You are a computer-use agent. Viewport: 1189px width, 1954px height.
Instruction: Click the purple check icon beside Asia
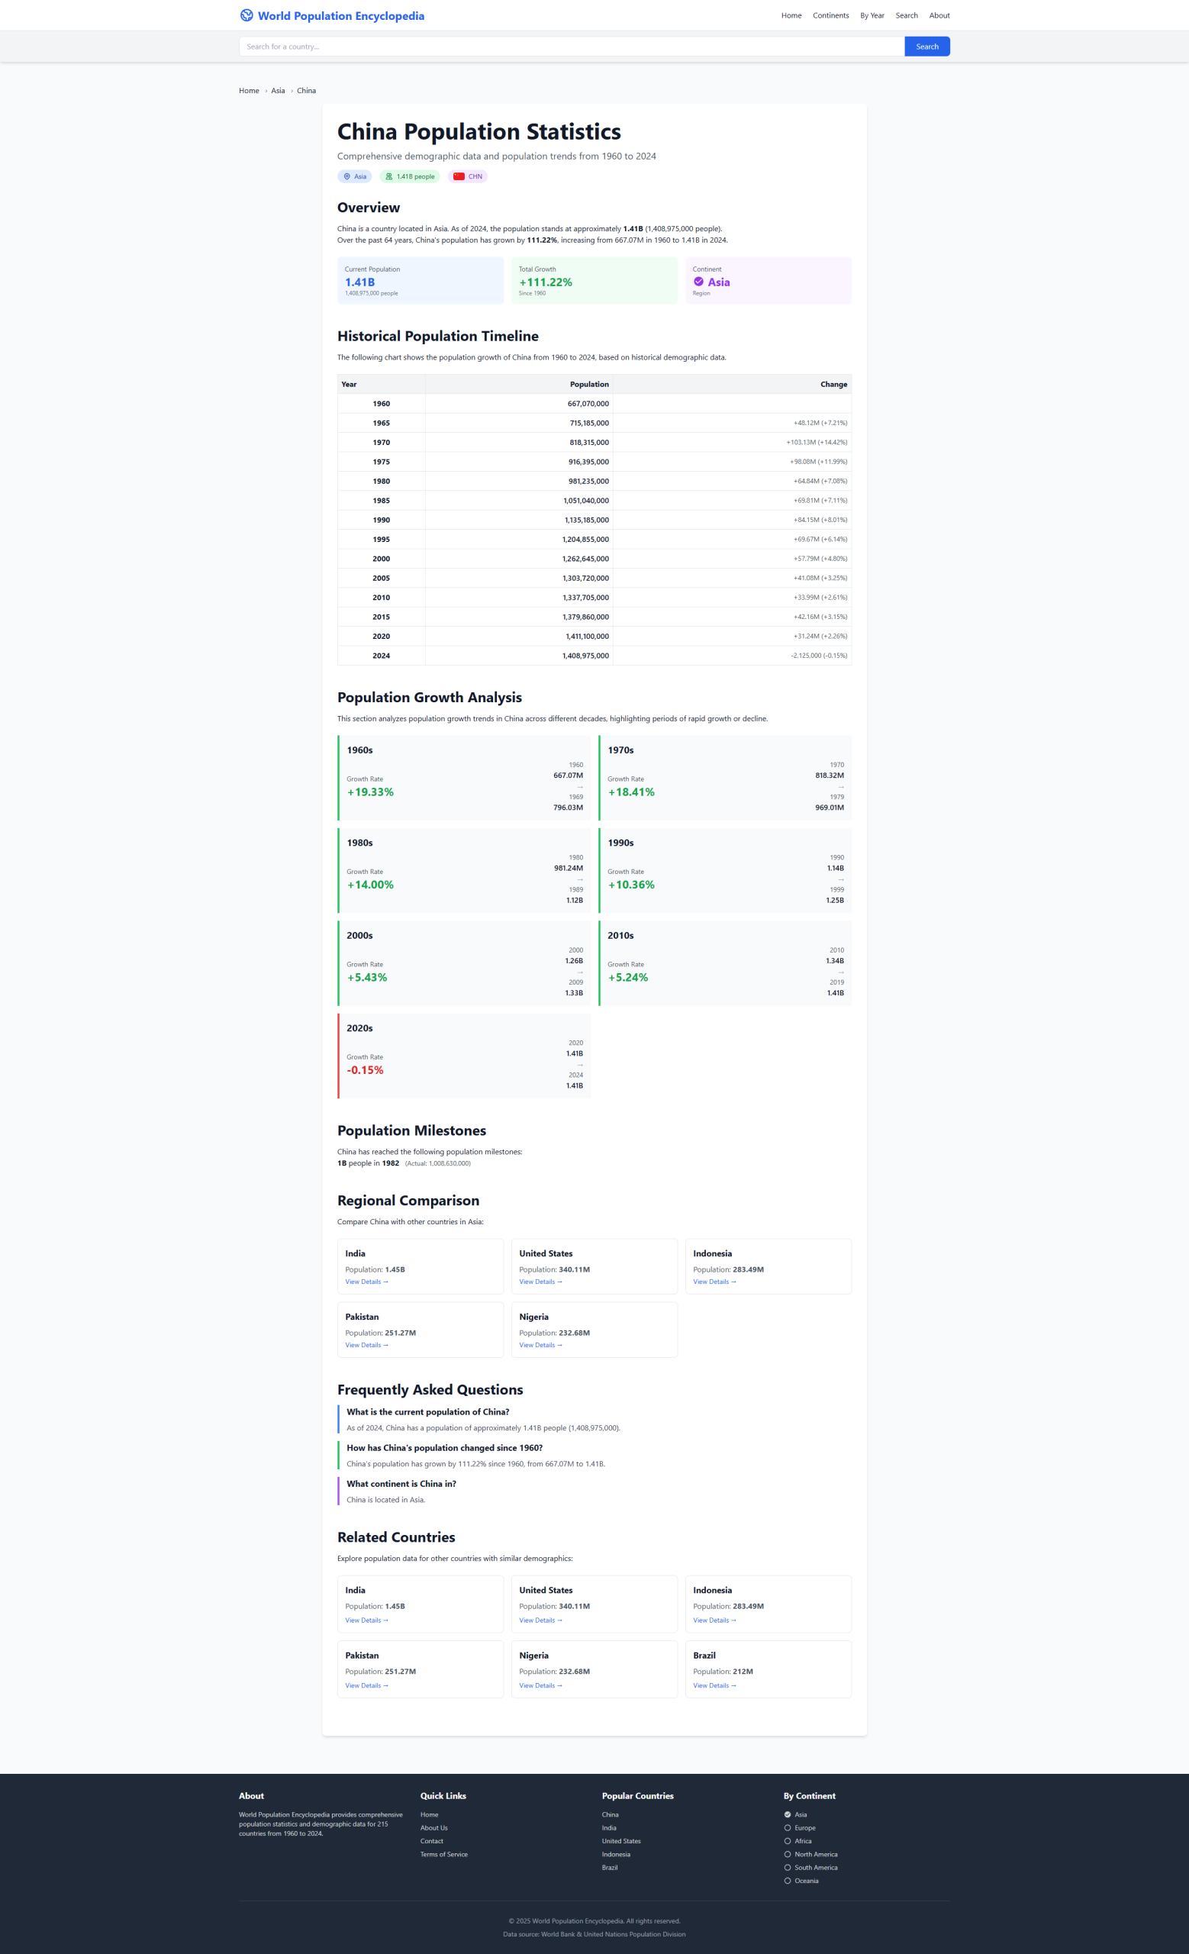click(x=698, y=282)
